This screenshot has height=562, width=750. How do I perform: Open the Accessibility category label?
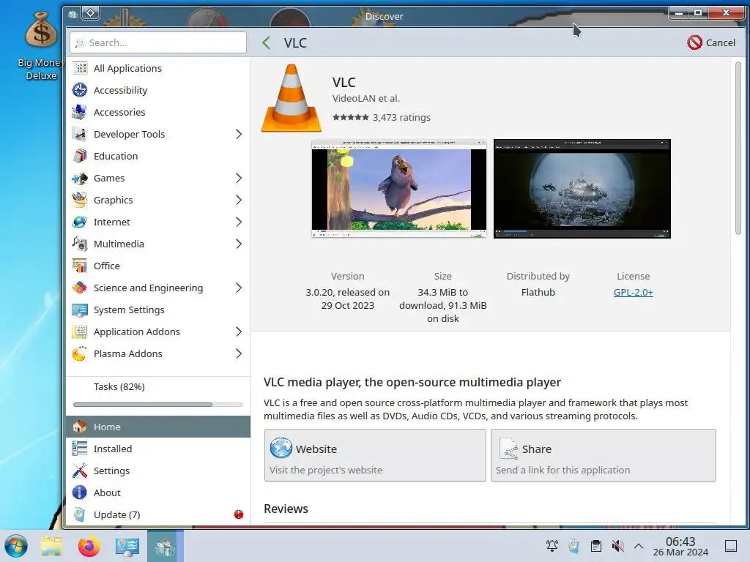[x=121, y=90]
